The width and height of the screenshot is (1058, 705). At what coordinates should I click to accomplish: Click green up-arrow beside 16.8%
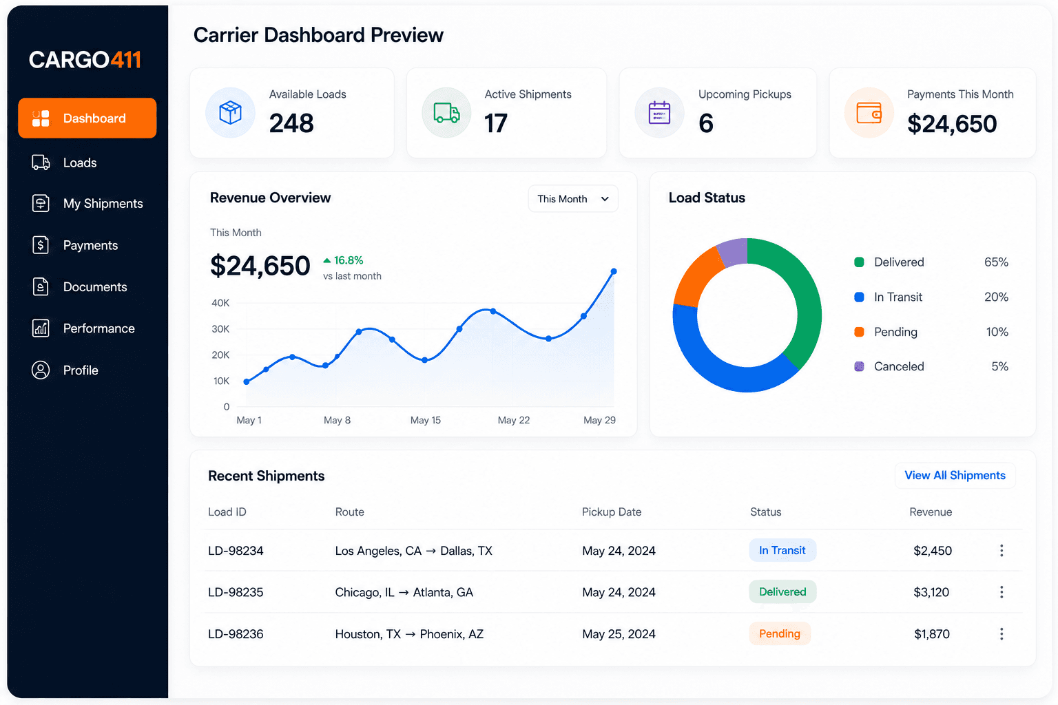click(327, 260)
